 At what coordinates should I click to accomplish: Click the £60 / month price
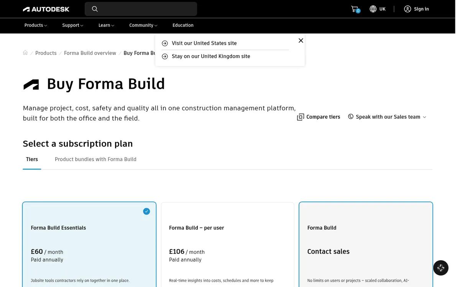click(47, 251)
